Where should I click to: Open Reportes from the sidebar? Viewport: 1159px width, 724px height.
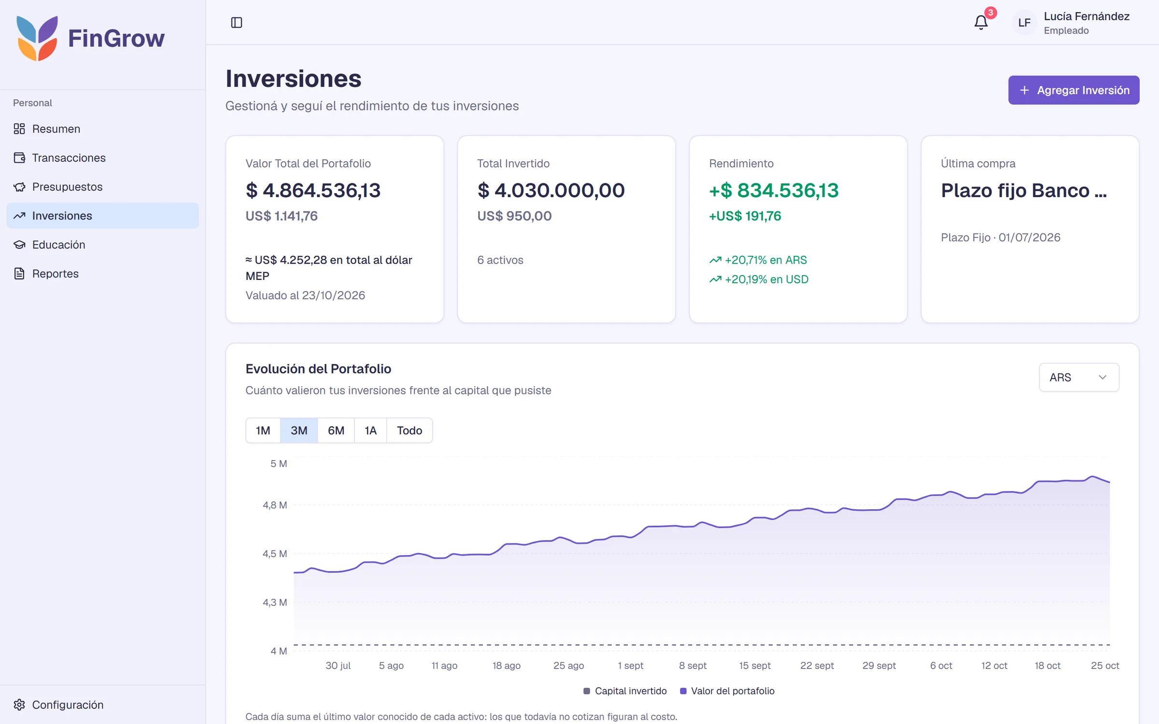(102, 274)
